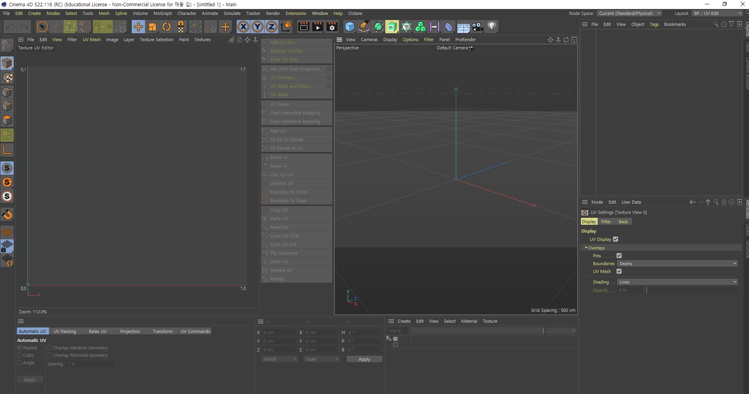Toggle the Z axis lock
Screen dimensions: 749x394
pos(271,27)
